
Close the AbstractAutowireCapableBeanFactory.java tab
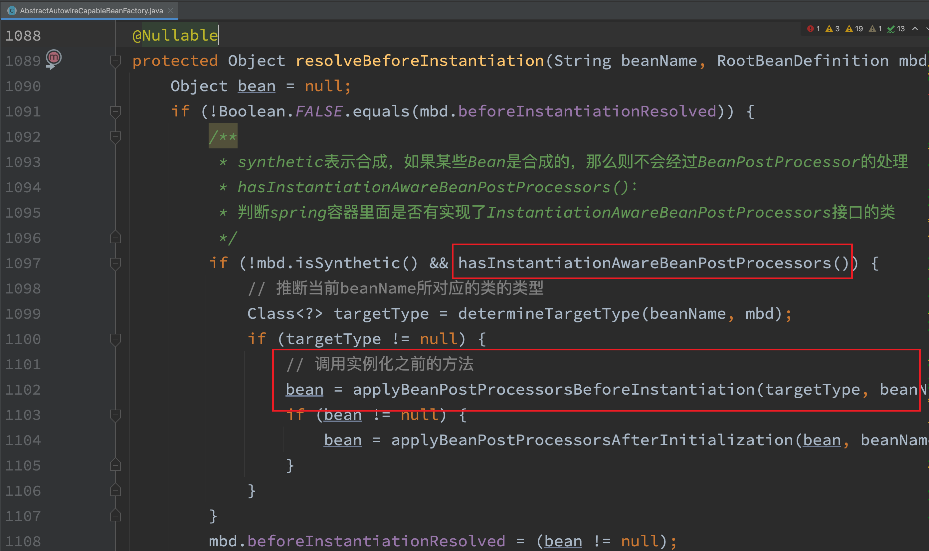coord(170,10)
